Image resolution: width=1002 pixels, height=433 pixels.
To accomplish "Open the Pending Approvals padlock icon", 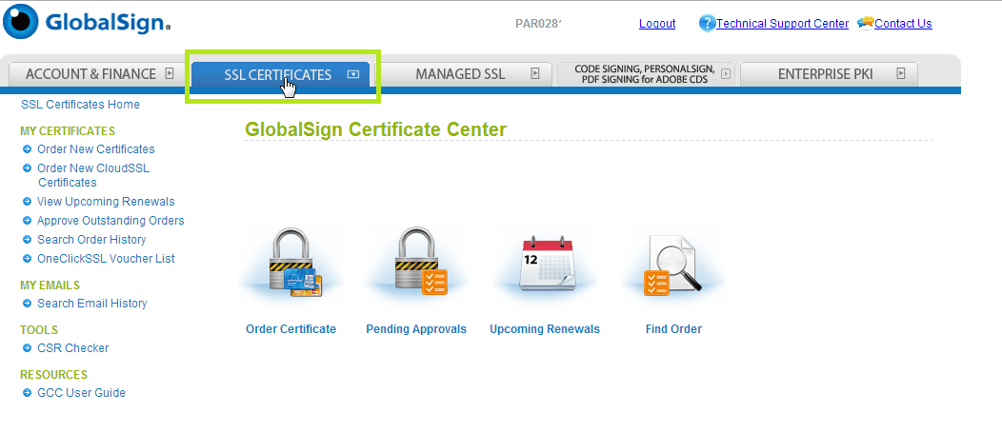I will (x=416, y=266).
